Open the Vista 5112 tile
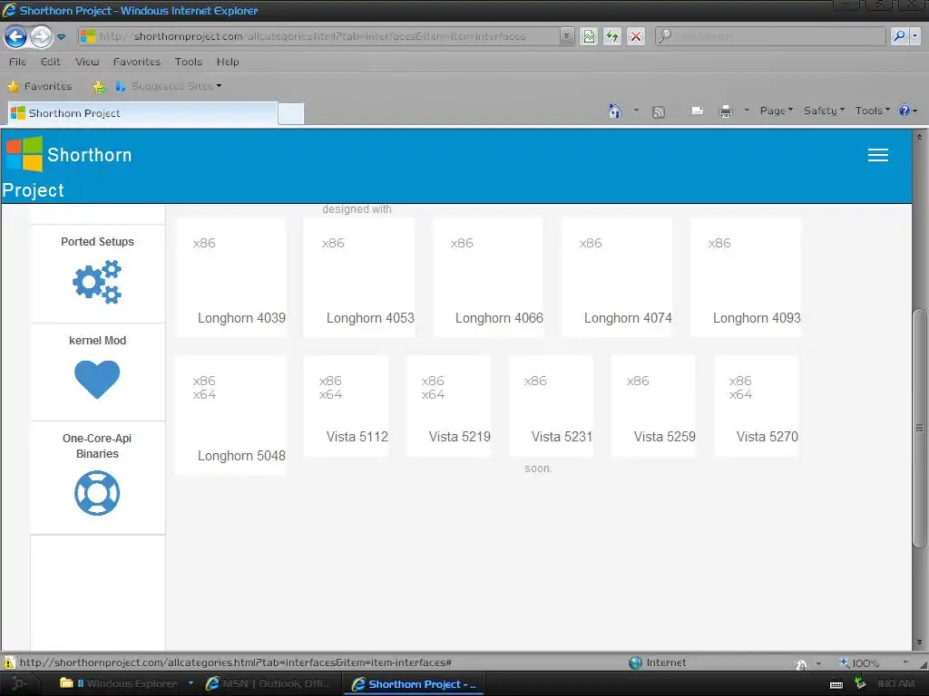Screen dimensions: 929x696 pyautogui.click(x=346, y=406)
